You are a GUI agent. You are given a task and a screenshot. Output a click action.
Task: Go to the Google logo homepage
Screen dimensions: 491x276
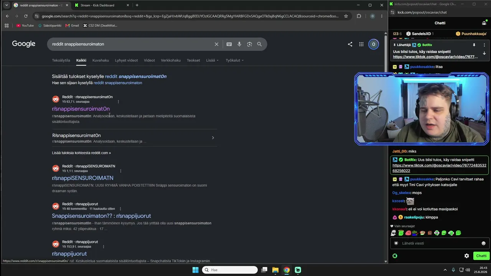pyautogui.click(x=24, y=44)
